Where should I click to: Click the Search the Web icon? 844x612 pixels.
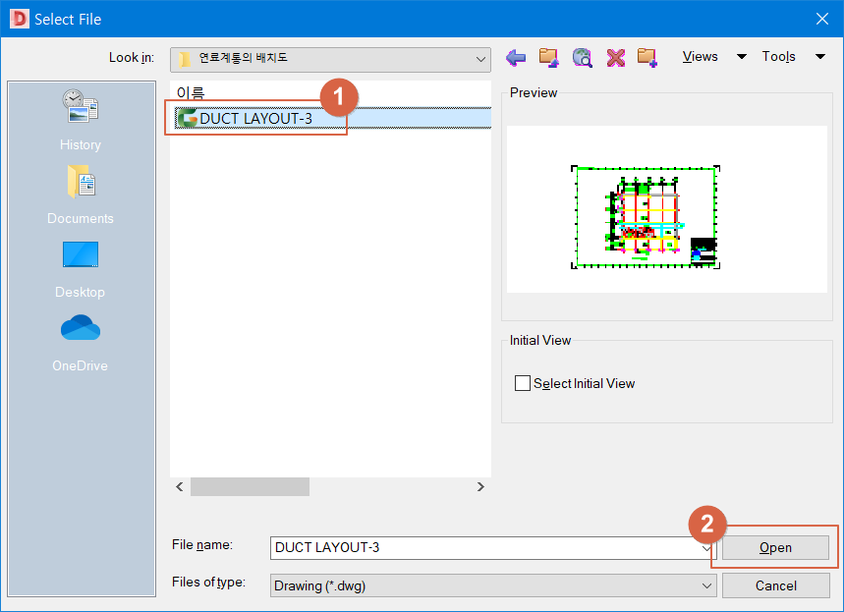582,57
